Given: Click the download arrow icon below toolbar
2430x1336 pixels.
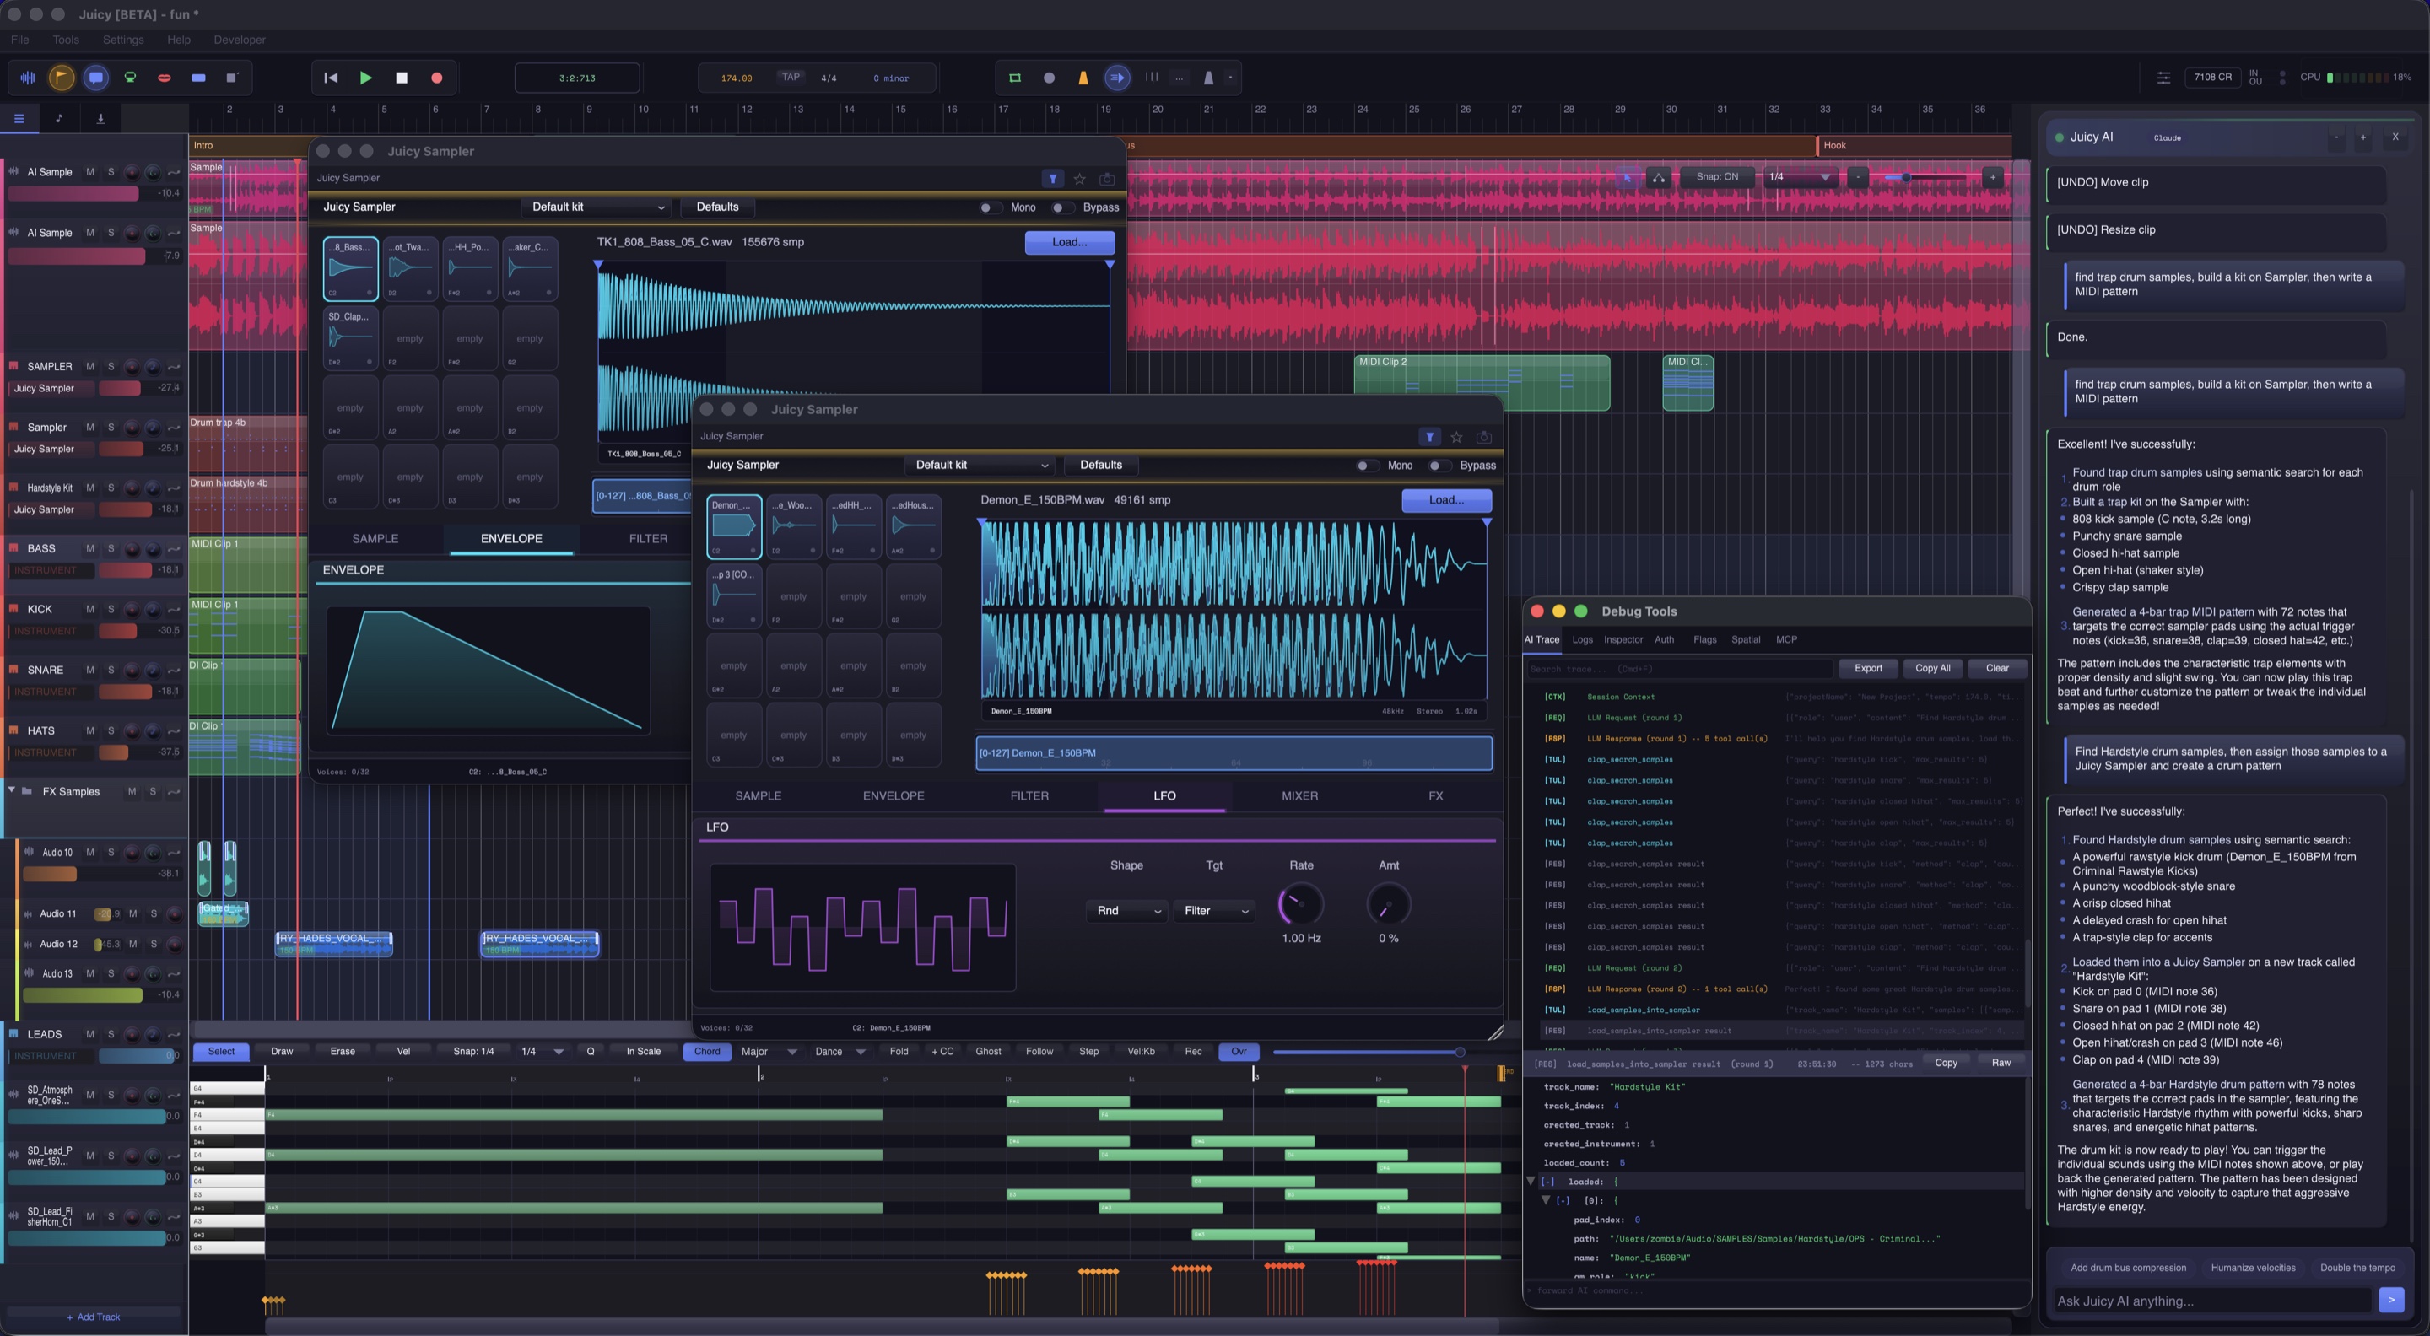Looking at the screenshot, I should click(x=100, y=118).
